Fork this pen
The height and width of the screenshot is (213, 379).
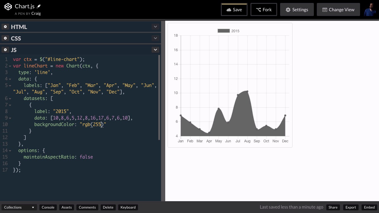264,9
